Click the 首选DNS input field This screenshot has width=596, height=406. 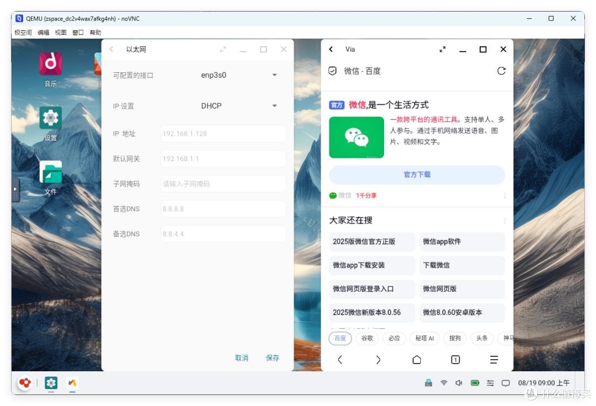[x=222, y=209]
